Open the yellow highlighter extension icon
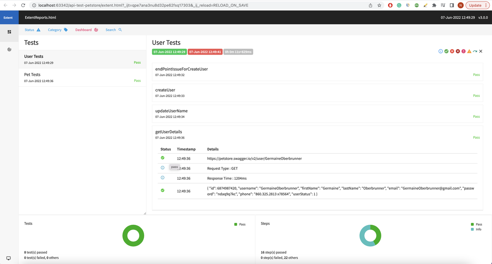 click(x=426, y=5)
